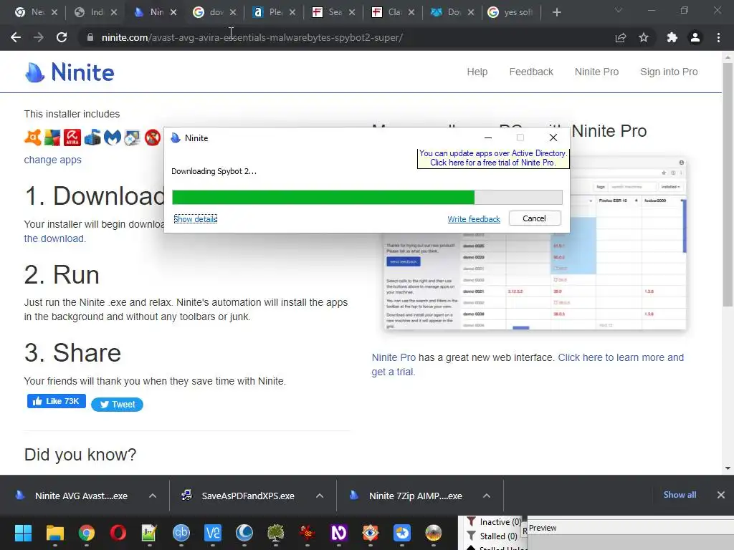This screenshot has height=550, width=734.
Task: Switch to the 'Ple' Amazon tab
Action: (275, 13)
